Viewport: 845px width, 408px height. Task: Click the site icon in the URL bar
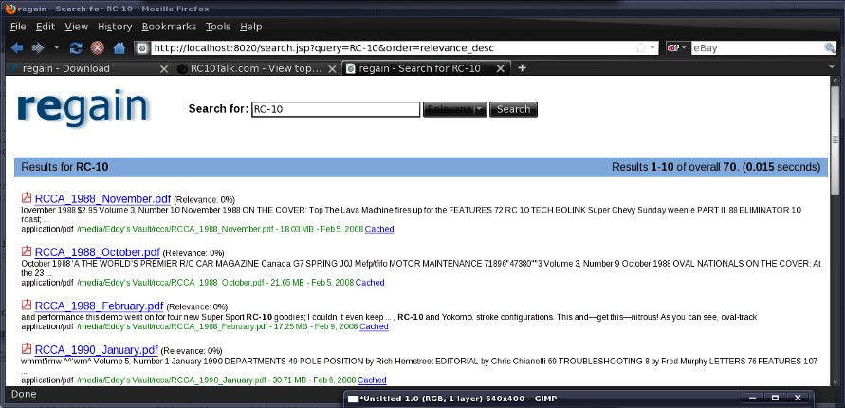[x=142, y=48]
